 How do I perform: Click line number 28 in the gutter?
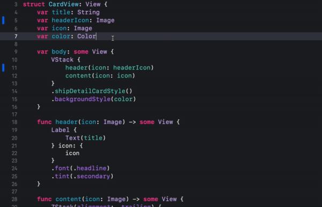[x=14, y=199]
